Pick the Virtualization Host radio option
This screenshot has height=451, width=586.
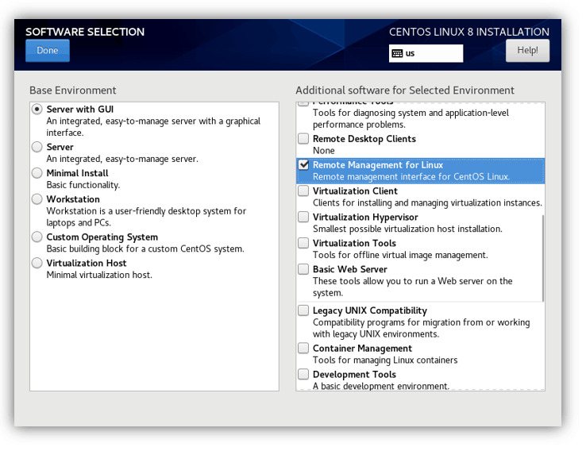[37, 263]
